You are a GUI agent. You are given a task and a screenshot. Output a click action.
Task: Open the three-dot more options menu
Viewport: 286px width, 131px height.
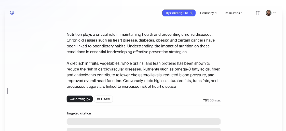click(x=275, y=13)
